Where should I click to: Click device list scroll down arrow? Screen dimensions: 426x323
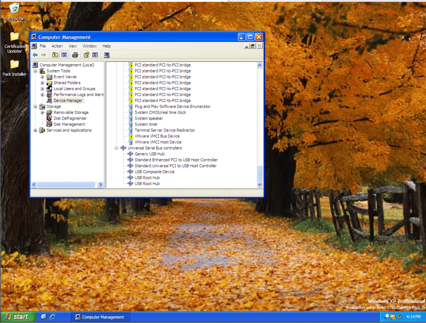[260, 184]
